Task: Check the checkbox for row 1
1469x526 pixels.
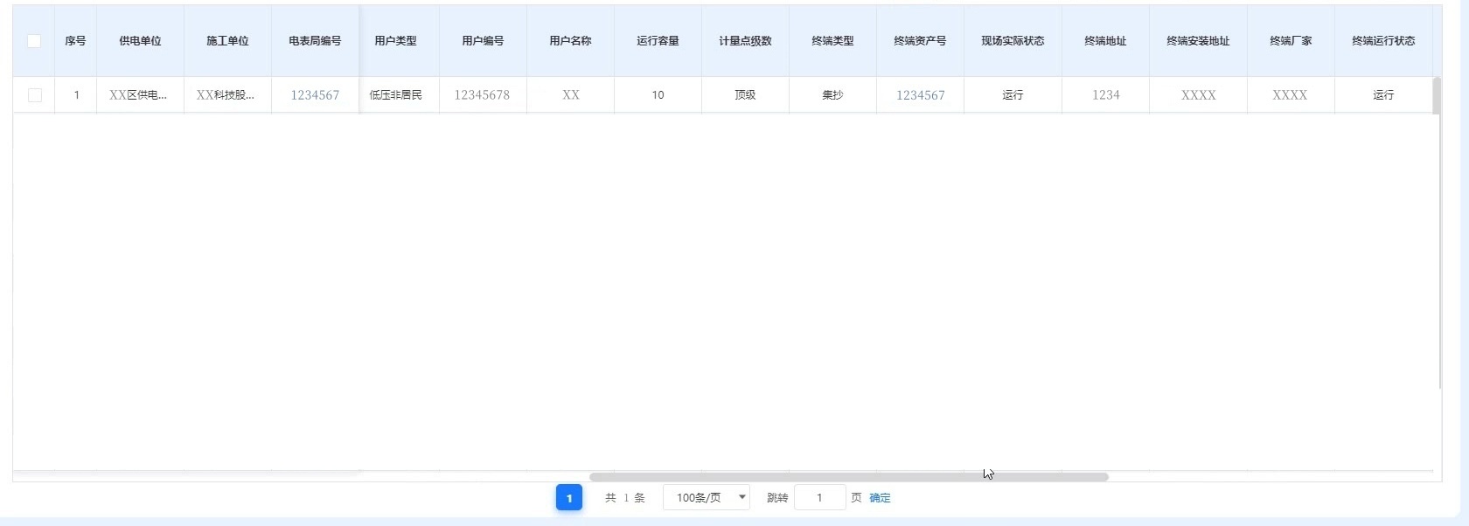Action: [x=35, y=95]
